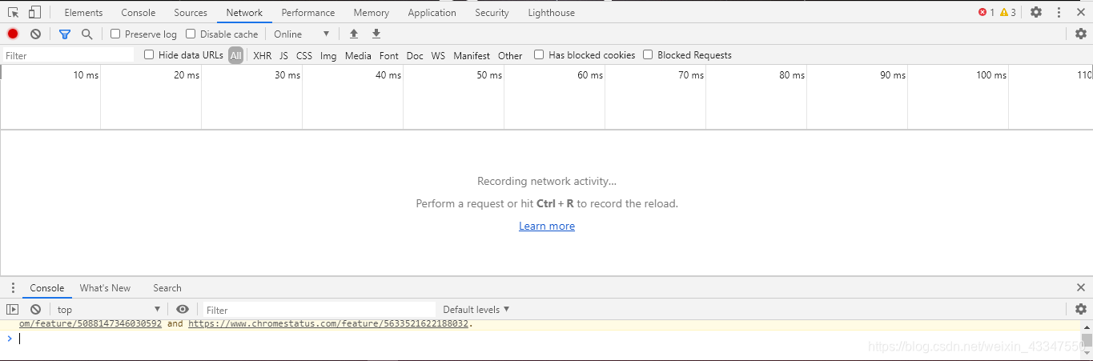Select the All request type filter
This screenshot has width=1093, height=361.
click(235, 55)
